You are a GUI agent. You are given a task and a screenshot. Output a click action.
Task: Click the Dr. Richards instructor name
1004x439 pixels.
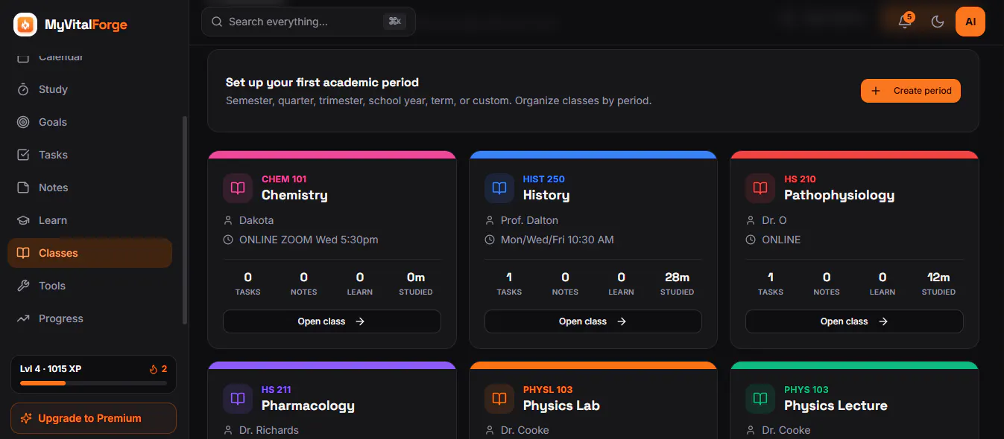click(269, 430)
